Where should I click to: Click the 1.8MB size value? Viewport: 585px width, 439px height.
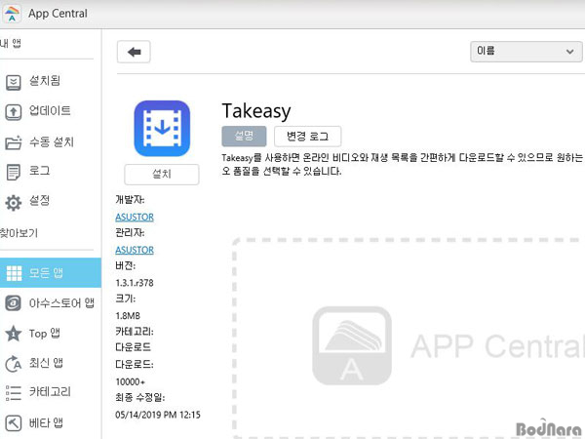[128, 316]
